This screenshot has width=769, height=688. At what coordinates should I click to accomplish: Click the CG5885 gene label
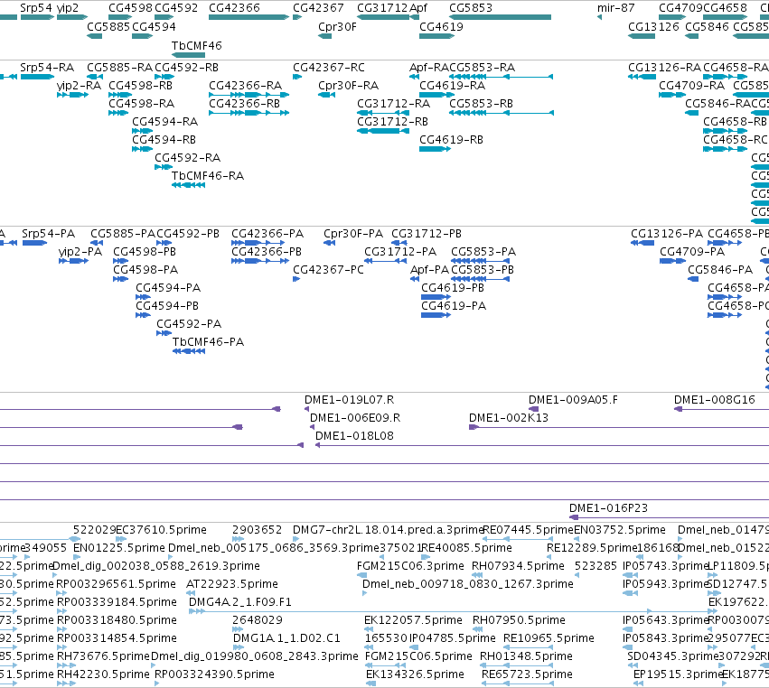(108, 26)
